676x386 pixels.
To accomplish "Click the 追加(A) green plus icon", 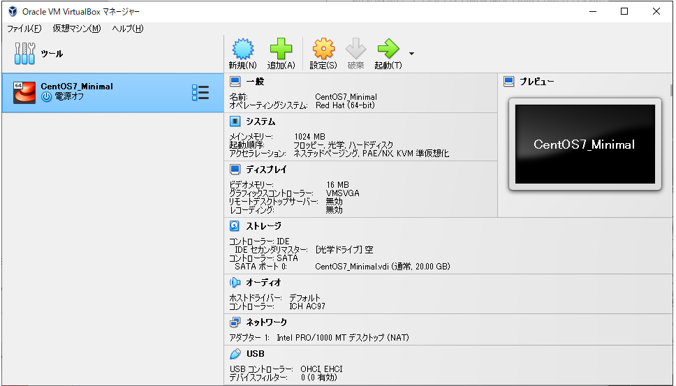I will 281,49.
